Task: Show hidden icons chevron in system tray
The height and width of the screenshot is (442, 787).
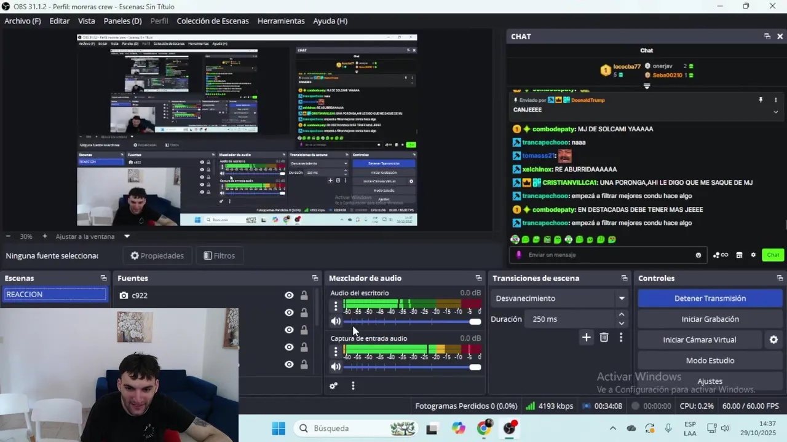Action: pos(612,428)
